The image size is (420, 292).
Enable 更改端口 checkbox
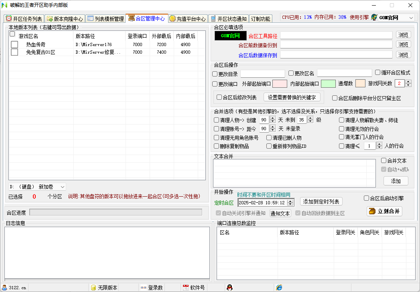pos(215,84)
